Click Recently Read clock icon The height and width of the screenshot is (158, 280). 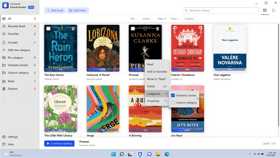point(4,26)
